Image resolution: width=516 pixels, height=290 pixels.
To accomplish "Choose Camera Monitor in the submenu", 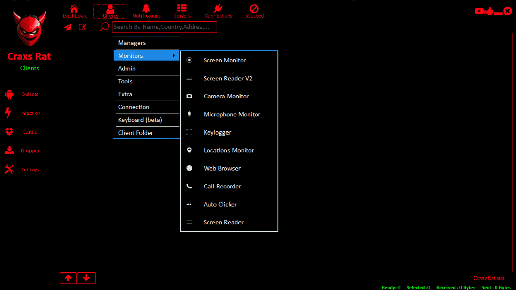I will pos(229,96).
